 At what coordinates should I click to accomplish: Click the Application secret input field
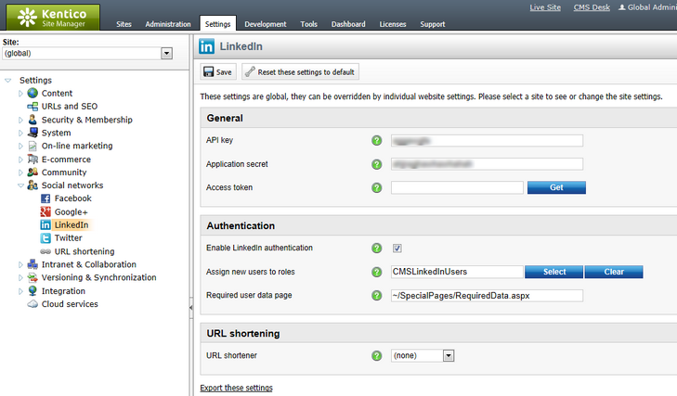[487, 164]
